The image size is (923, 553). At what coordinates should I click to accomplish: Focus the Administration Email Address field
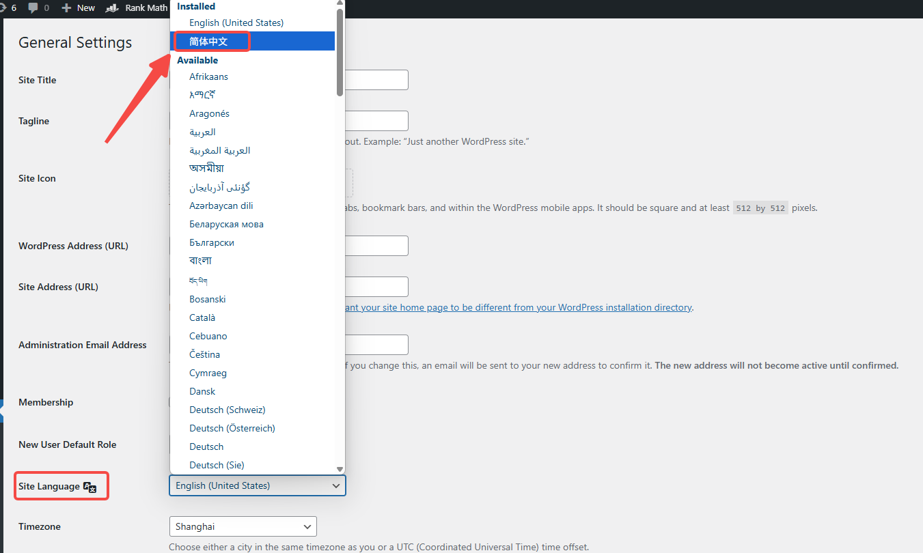pos(376,345)
